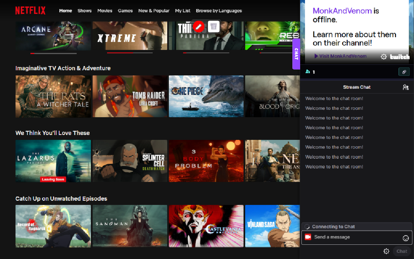Collapse the purple CHAT side tab
Image resolution: width=414 pixels, height=259 pixels.
(x=296, y=54)
